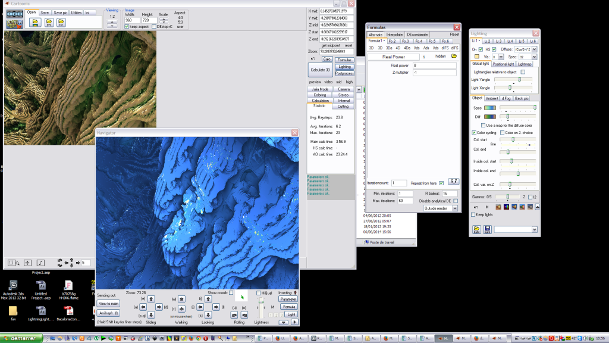Click the save light preset disk icon

tap(486, 229)
